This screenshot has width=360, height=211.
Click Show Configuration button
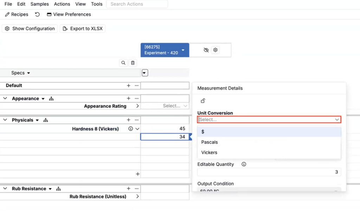[30, 29]
